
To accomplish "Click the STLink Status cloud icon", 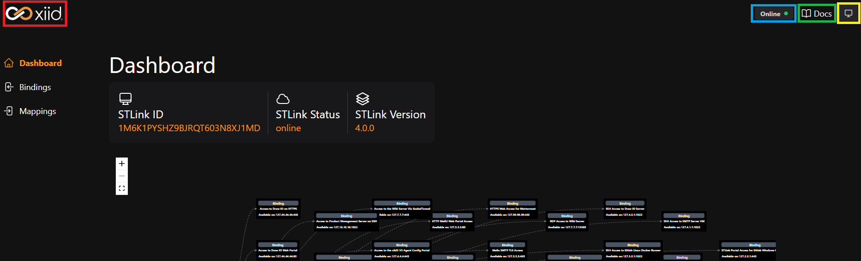I will (x=283, y=99).
